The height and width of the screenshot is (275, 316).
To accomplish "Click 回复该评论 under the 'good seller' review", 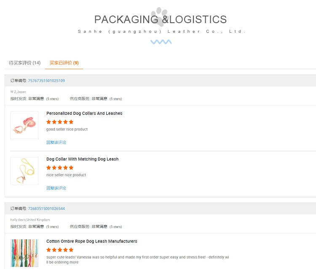I will pos(56,143).
